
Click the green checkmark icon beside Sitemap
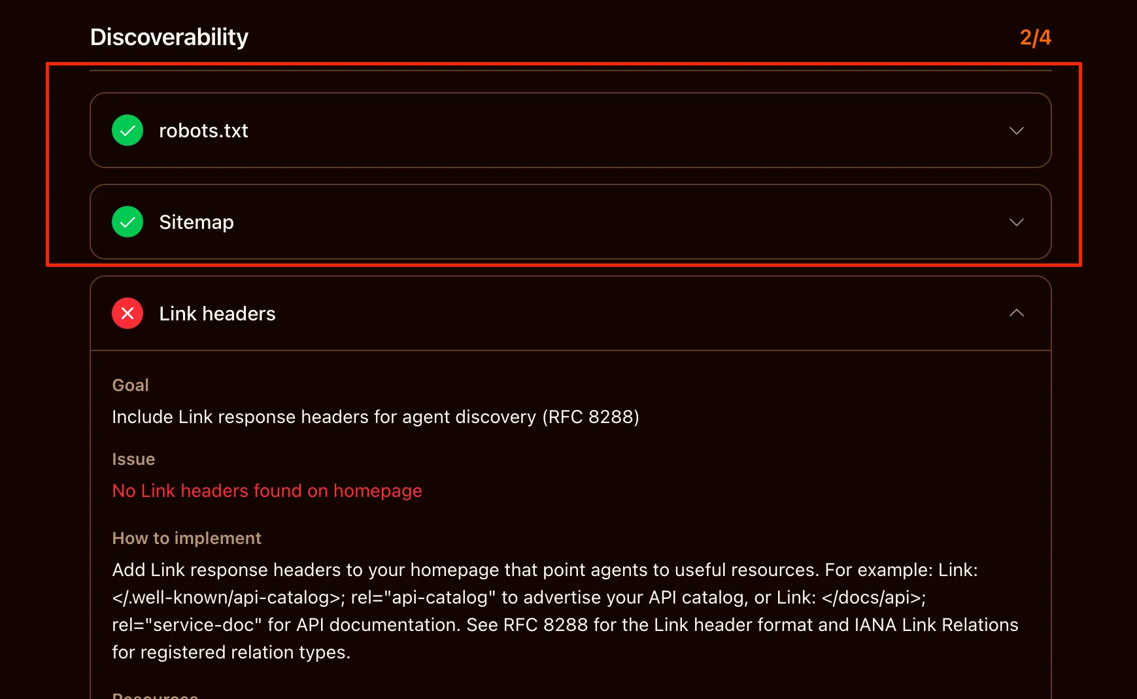127,222
